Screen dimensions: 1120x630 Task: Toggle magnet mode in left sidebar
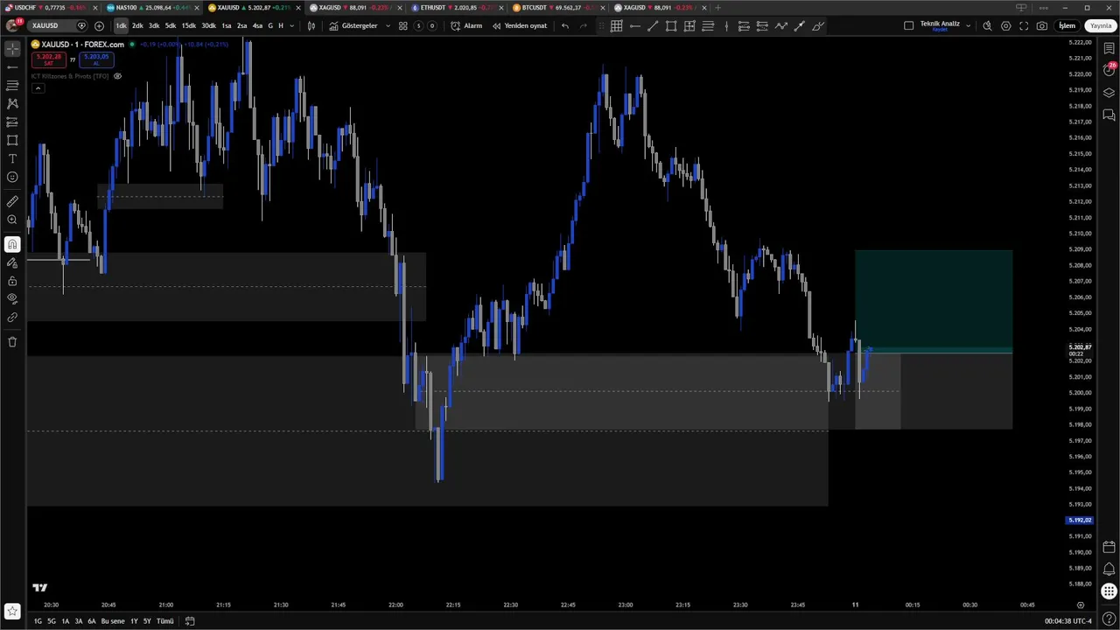click(x=12, y=245)
